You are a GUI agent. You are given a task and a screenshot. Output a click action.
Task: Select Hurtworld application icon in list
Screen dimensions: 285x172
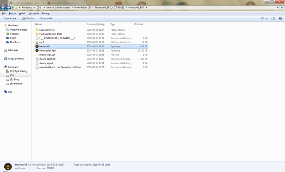pos(37,46)
